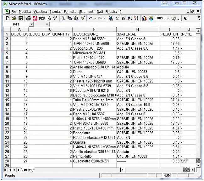Go to next sheet tab arrow
Image resolution: width=204 pixels, height=181 pixels.
[x=14, y=170]
